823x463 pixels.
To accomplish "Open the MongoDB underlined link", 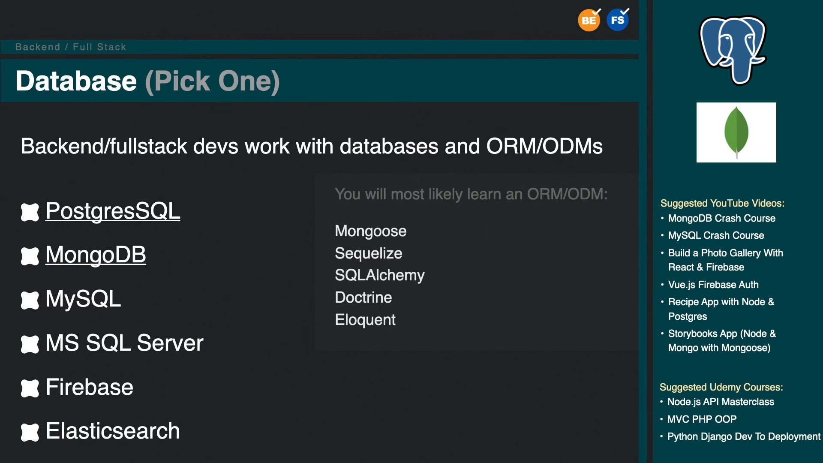I will point(96,255).
